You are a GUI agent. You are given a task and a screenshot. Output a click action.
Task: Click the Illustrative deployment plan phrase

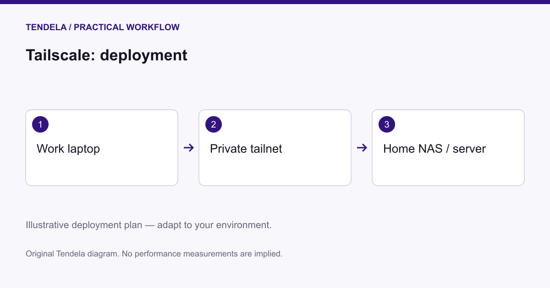coord(84,225)
